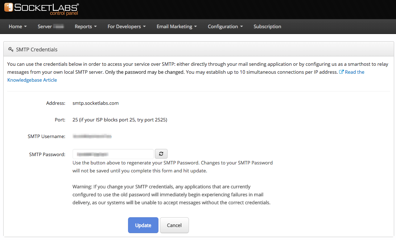Regenerate SMTP password with refresh icon

161,154
